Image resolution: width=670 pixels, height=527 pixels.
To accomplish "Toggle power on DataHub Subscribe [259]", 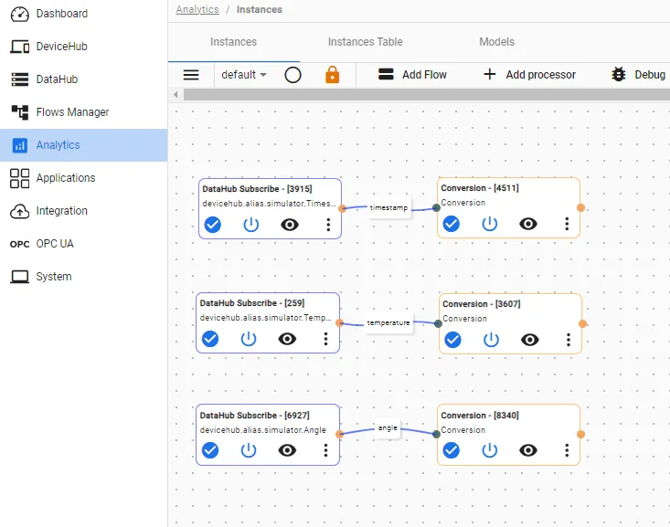I will 249,339.
